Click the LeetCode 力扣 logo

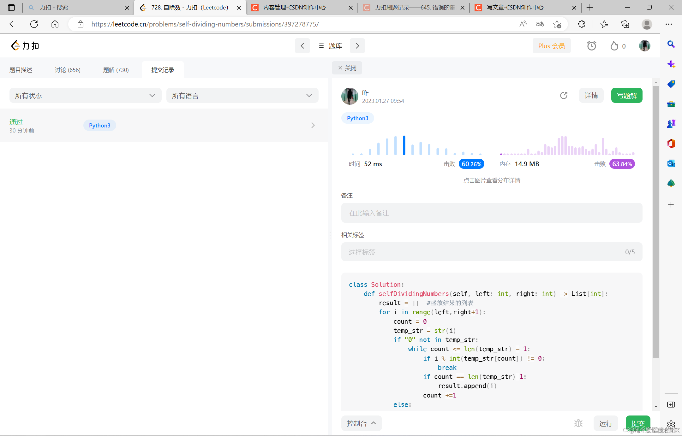coord(25,46)
